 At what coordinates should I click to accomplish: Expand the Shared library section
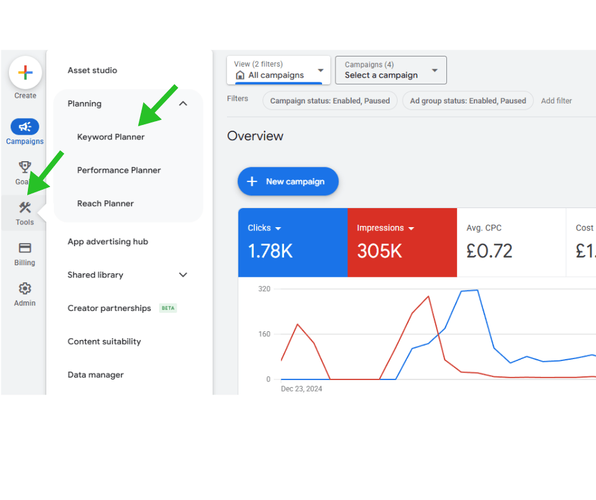(x=183, y=275)
